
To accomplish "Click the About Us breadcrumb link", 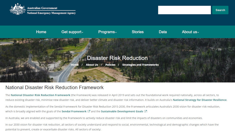I will tap(92, 65).
